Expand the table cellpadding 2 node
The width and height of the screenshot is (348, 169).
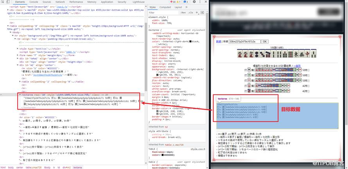click(x=20, y=81)
